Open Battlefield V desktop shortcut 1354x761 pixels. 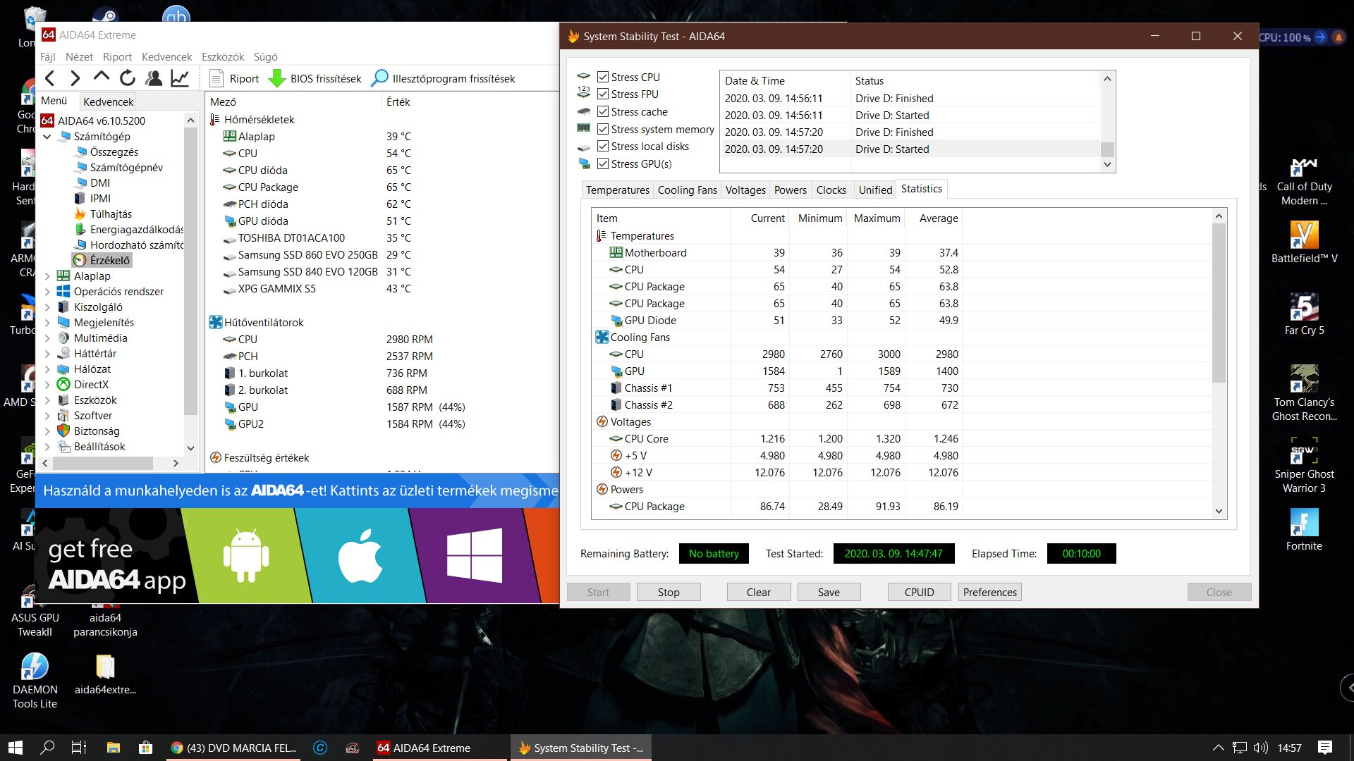(x=1304, y=242)
